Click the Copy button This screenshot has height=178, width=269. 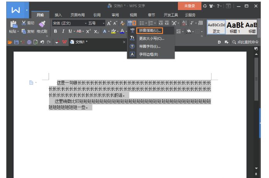(28, 31)
